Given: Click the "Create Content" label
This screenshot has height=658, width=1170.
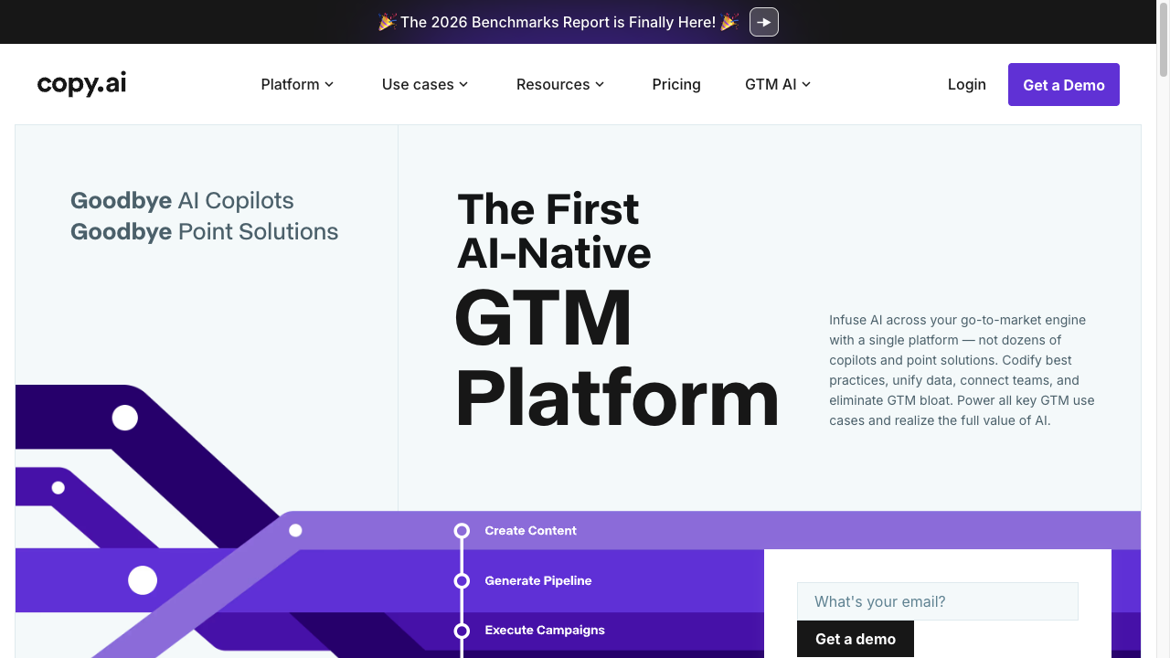Looking at the screenshot, I should pyautogui.click(x=531, y=531).
